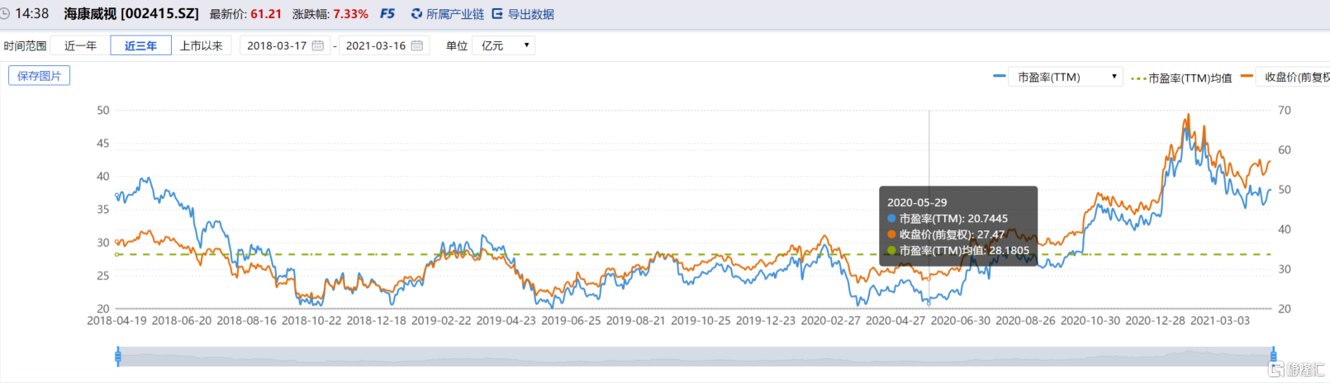Open the end date calendar icon
Screen dimensions: 1330x383
417,45
